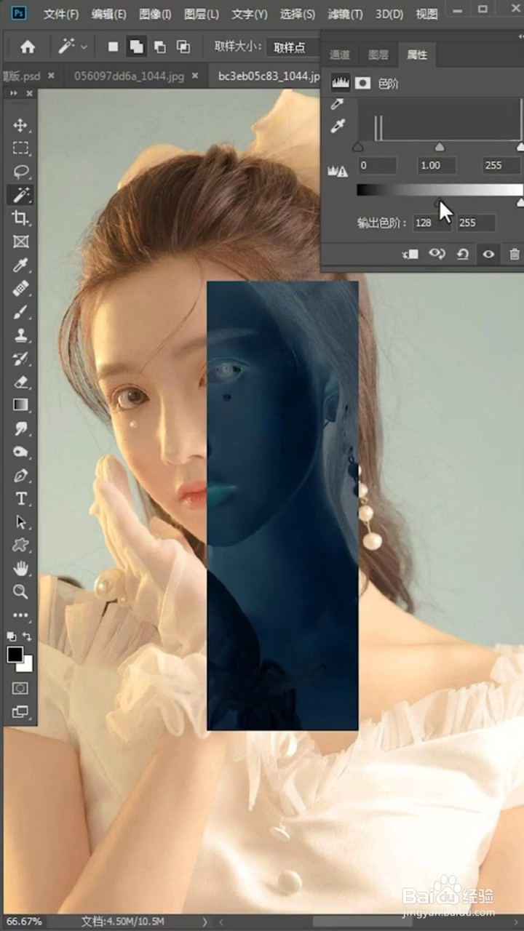This screenshot has height=931, width=524.
Task: Open the tool preset picker dropdown arrow
Action: [84, 47]
